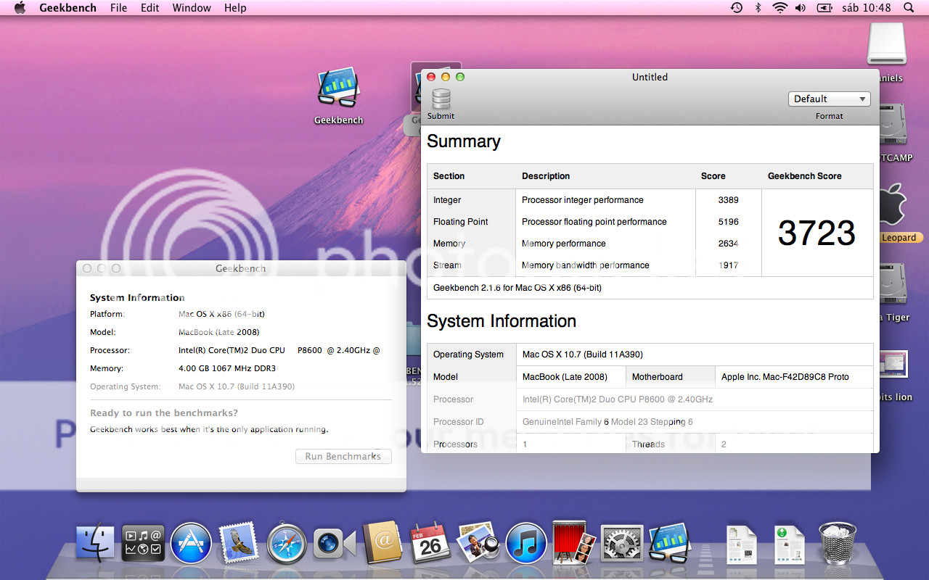The width and height of the screenshot is (929, 580).
Task: Open FaceTime camera icon in Dock
Action: pos(335,544)
